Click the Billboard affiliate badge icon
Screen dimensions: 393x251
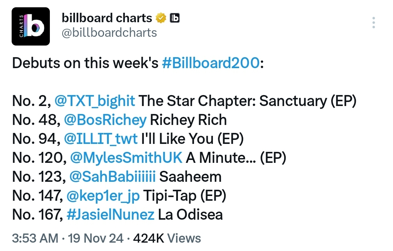click(175, 18)
